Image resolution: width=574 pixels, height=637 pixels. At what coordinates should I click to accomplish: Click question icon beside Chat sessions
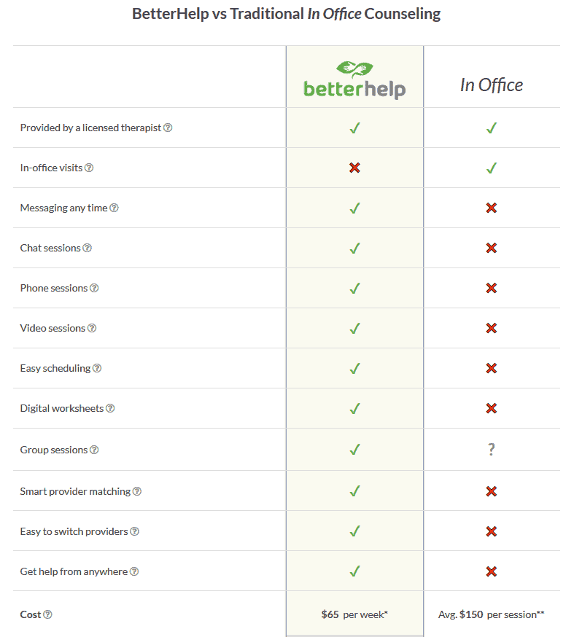coord(87,248)
